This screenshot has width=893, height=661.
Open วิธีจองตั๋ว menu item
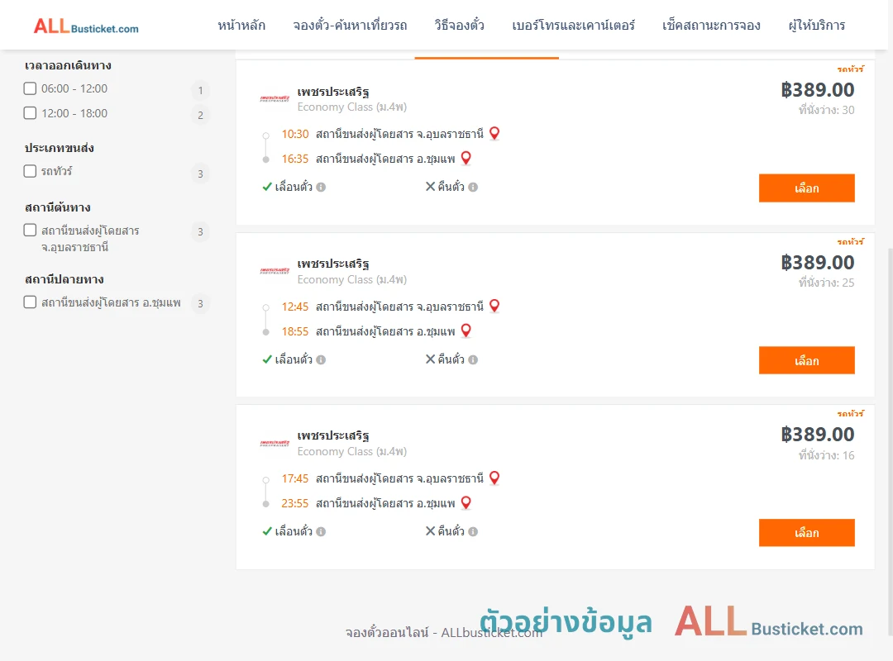460,25
